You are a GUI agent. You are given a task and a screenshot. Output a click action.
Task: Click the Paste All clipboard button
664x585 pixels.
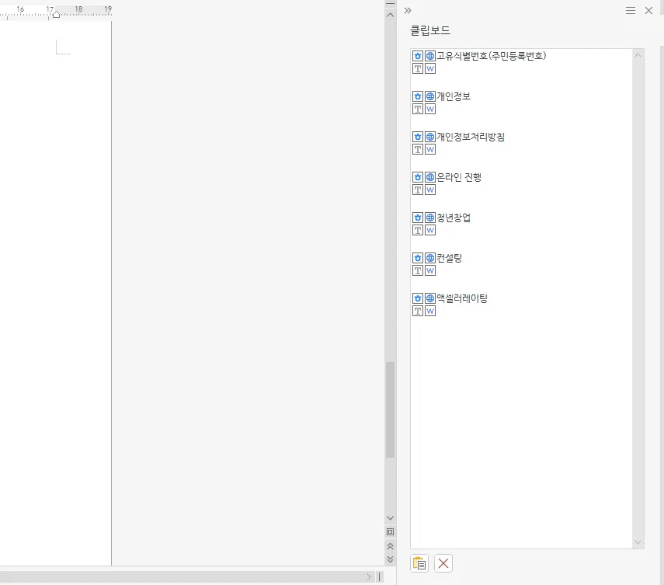[419, 563]
